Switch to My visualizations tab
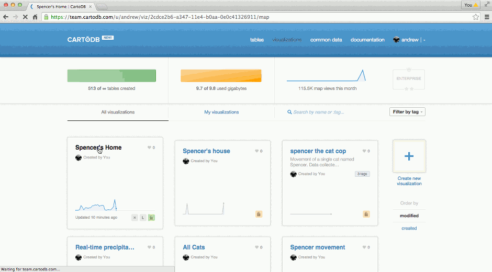The height and width of the screenshot is (272, 492). (x=221, y=112)
